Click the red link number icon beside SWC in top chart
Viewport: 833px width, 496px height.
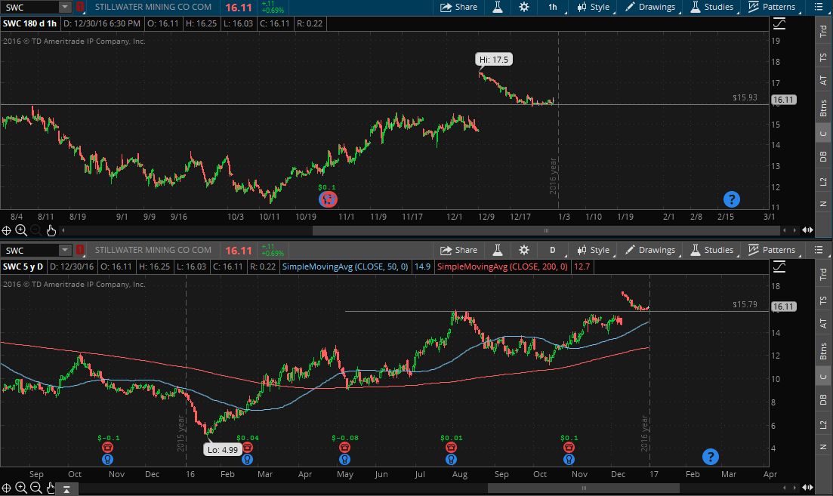(x=80, y=7)
